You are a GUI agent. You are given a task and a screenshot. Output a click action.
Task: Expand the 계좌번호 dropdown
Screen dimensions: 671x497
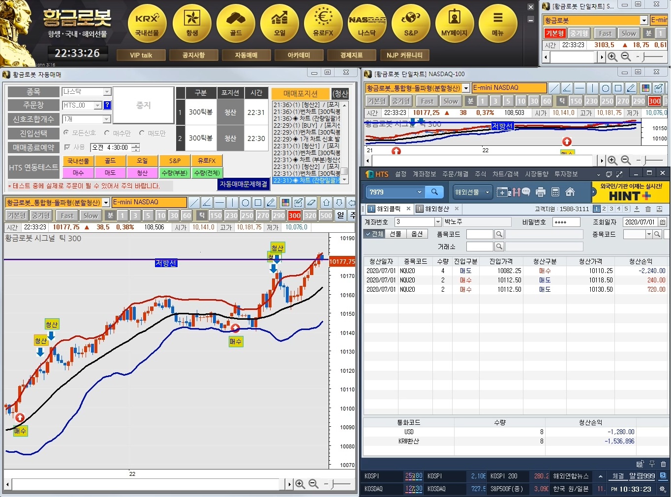437,222
